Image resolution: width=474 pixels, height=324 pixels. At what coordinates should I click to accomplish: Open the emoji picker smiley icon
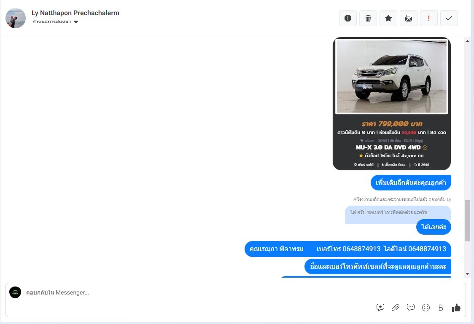(x=426, y=308)
